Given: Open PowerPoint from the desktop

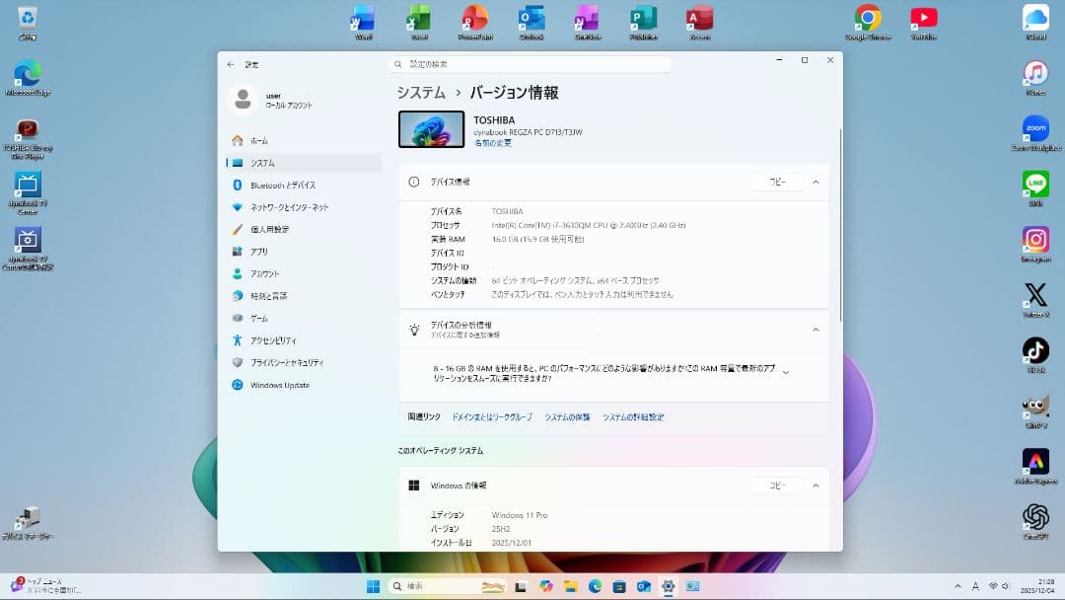Looking at the screenshot, I should [x=474, y=20].
